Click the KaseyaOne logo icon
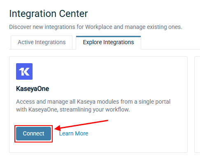Viewport: 200px width, 159px height. pos(24,71)
